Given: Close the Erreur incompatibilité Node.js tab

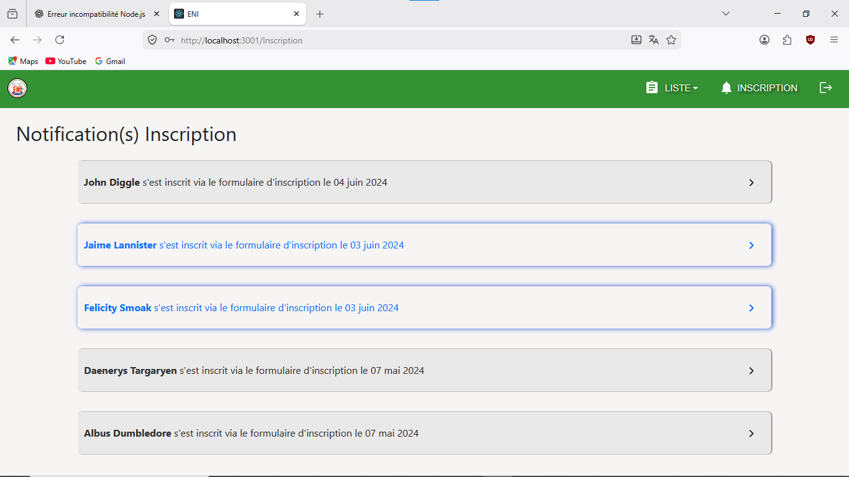Looking at the screenshot, I should tap(156, 14).
